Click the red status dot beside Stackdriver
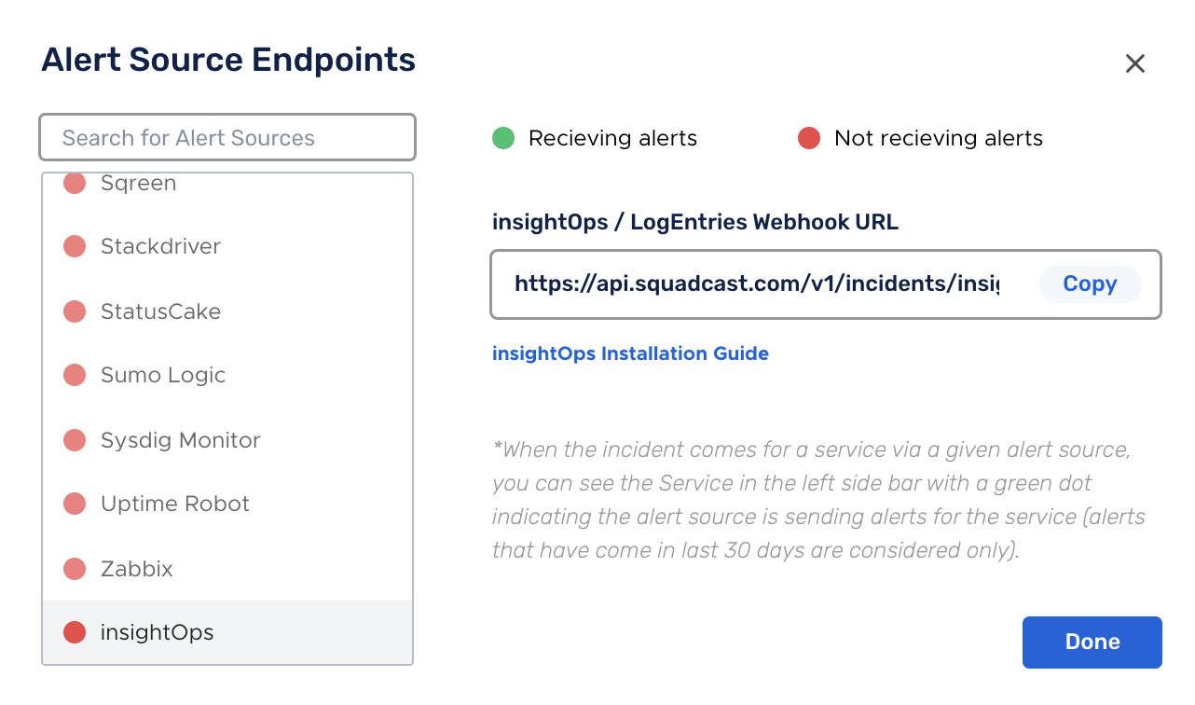Screen dimensions: 1195x705 coord(75,247)
